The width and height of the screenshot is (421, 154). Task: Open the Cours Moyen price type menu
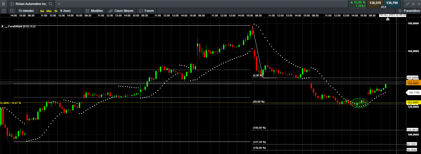(121, 11)
